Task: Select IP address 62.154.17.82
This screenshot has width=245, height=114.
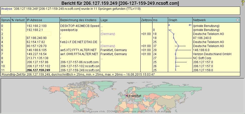Action: tap(36, 42)
